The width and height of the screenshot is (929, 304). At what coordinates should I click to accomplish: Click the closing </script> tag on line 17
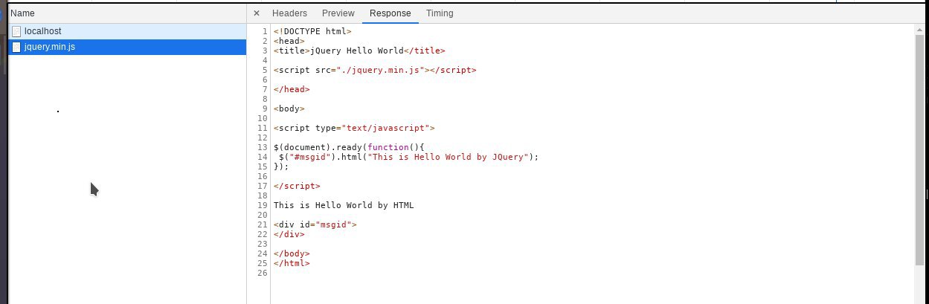pos(297,186)
